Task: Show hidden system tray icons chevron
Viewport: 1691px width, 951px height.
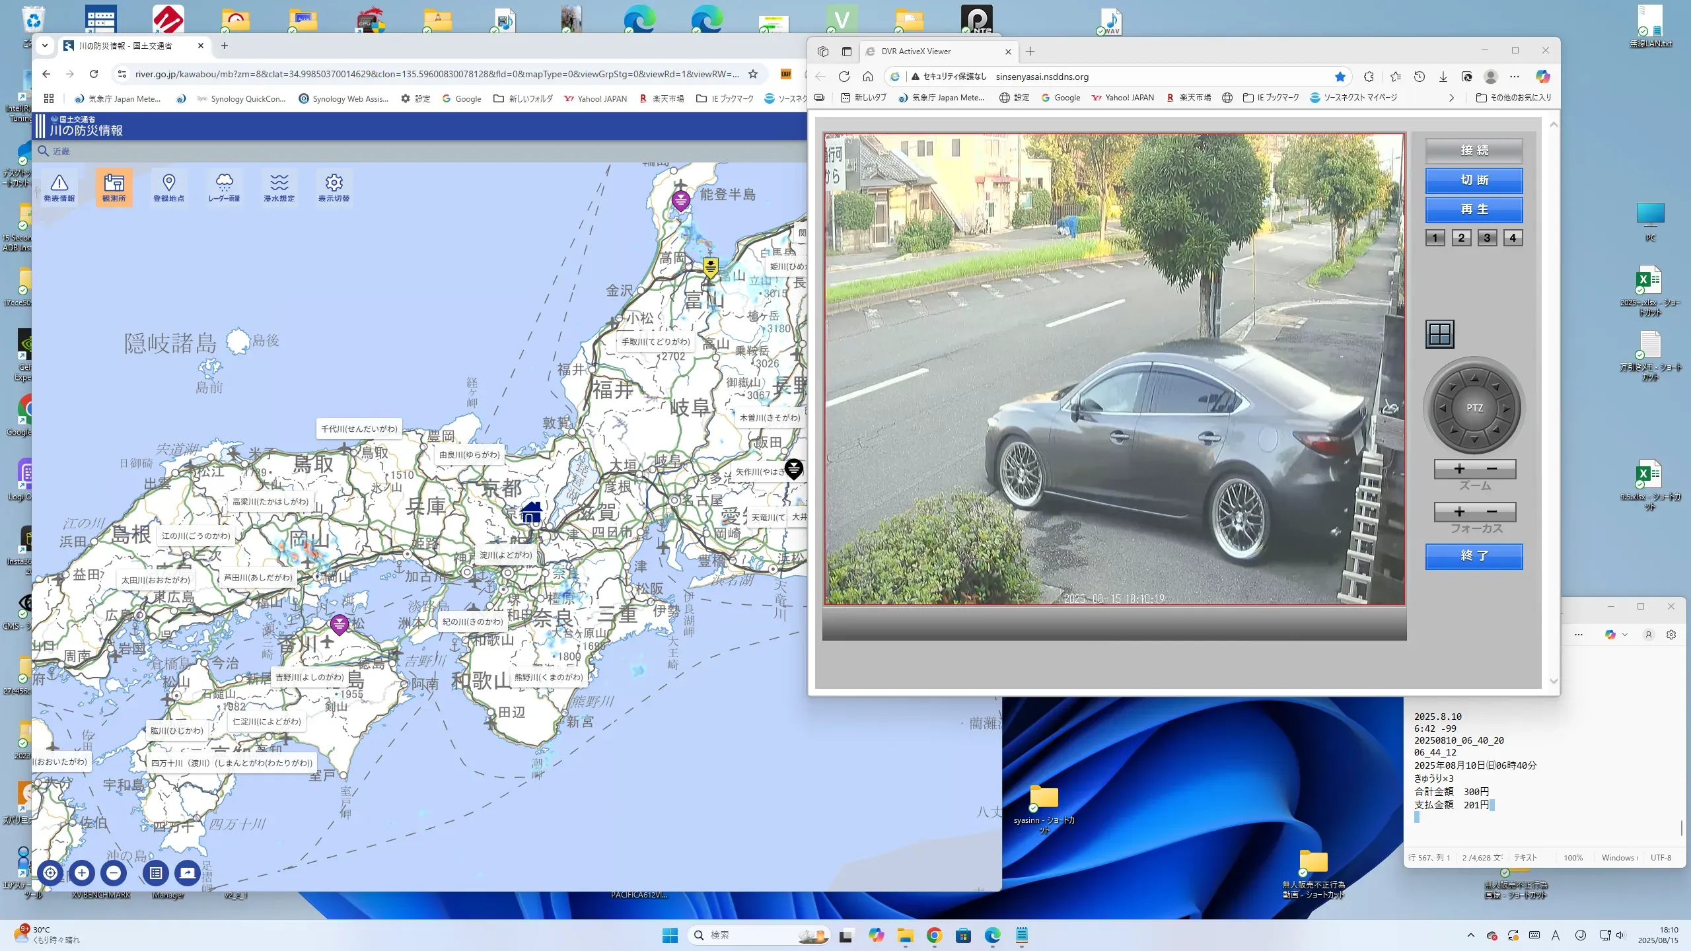Action: point(1470,935)
